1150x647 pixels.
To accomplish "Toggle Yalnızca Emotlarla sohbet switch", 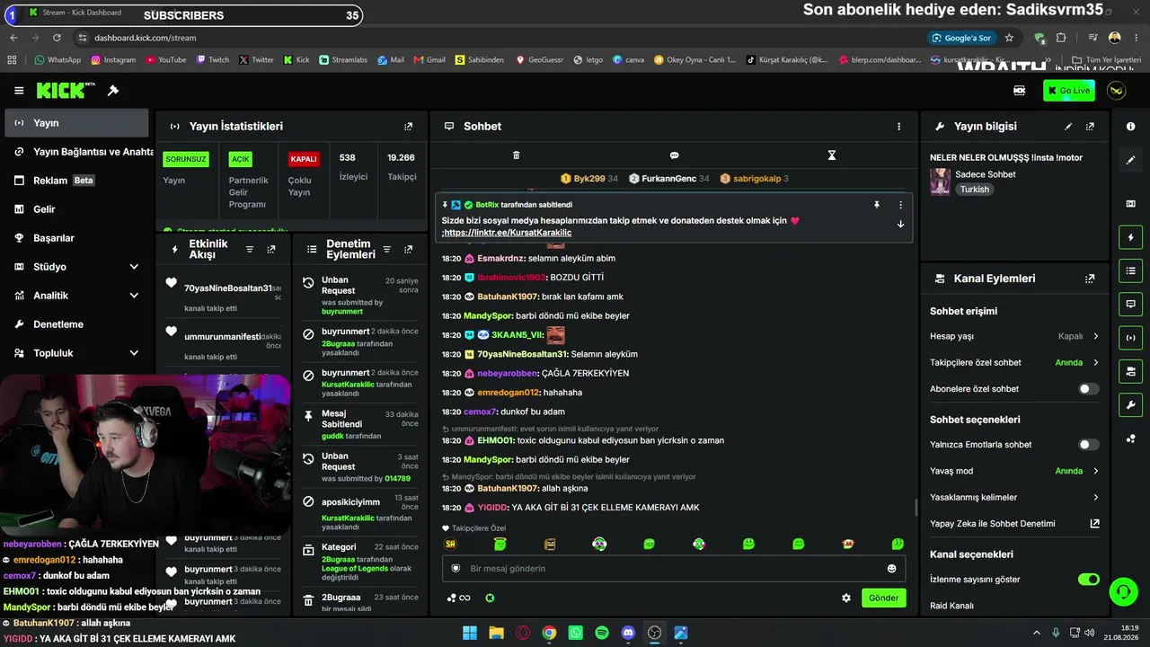I will (1088, 445).
